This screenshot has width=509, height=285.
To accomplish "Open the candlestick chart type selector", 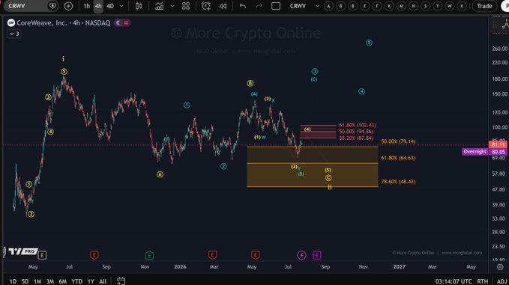I will (139, 6).
